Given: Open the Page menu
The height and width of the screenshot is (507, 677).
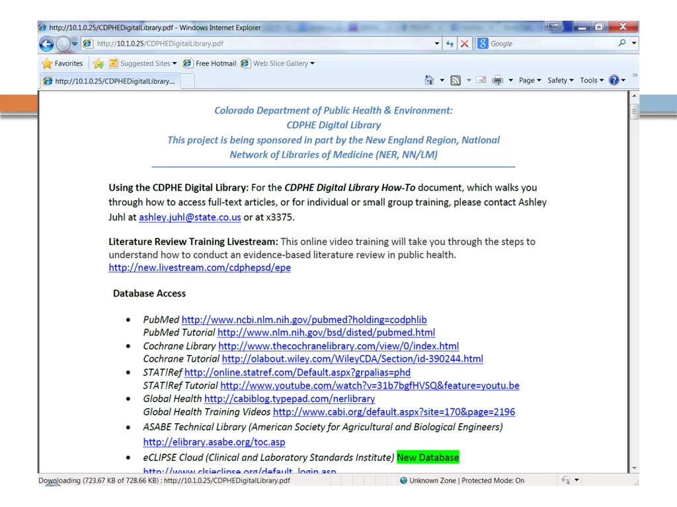Looking at the screenshot, I should pos(530,80).
